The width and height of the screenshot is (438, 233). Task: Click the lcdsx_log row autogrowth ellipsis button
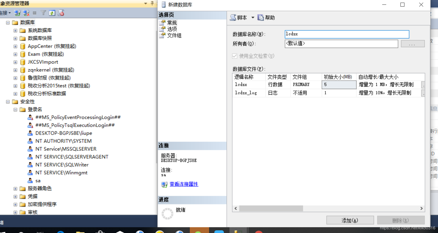pos(423,93)
